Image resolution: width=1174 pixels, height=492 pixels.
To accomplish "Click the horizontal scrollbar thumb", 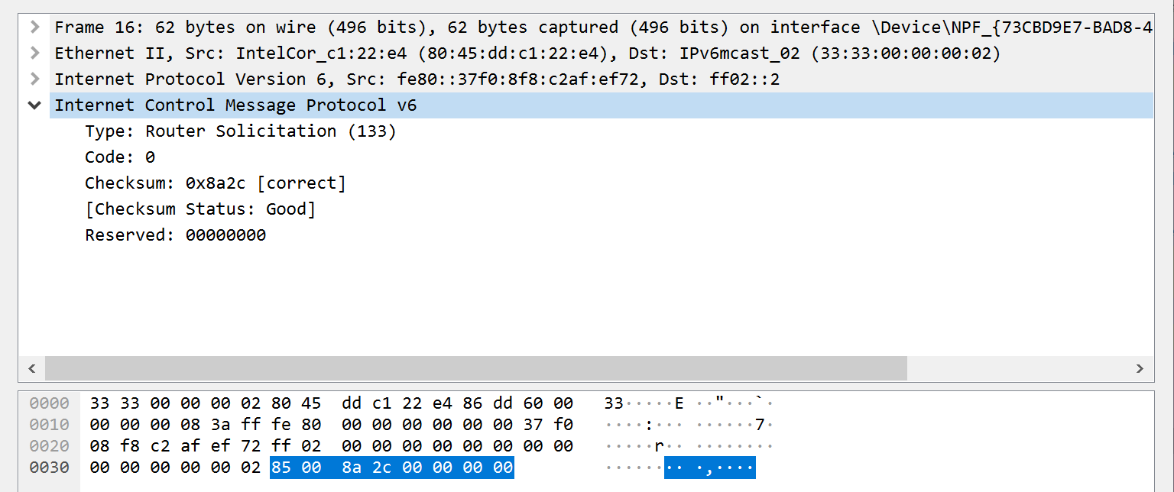I will [475, 368].
